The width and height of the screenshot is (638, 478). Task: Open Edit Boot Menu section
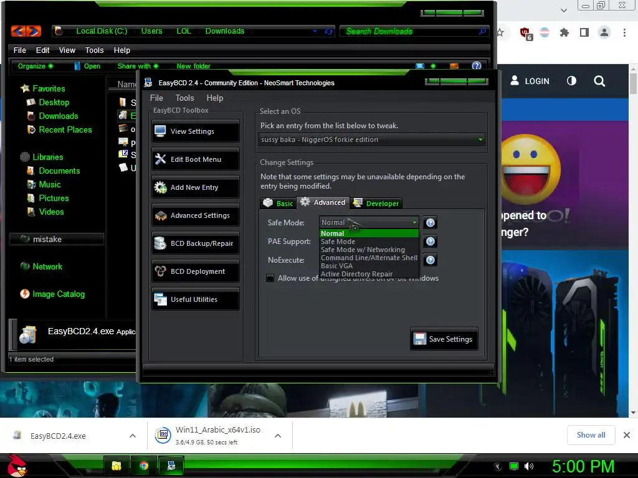pyautogui.click(x=195, y=159)
